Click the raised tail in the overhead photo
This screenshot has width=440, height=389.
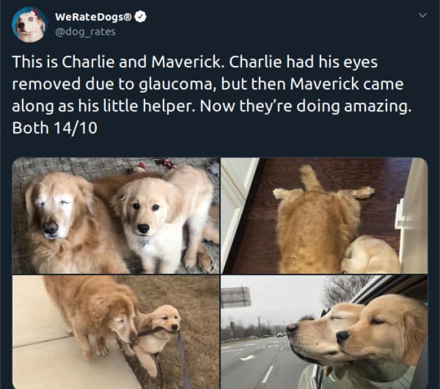[311, 178]
